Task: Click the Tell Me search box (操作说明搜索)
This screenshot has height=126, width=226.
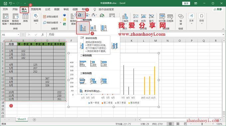Action: coord(106,10)
